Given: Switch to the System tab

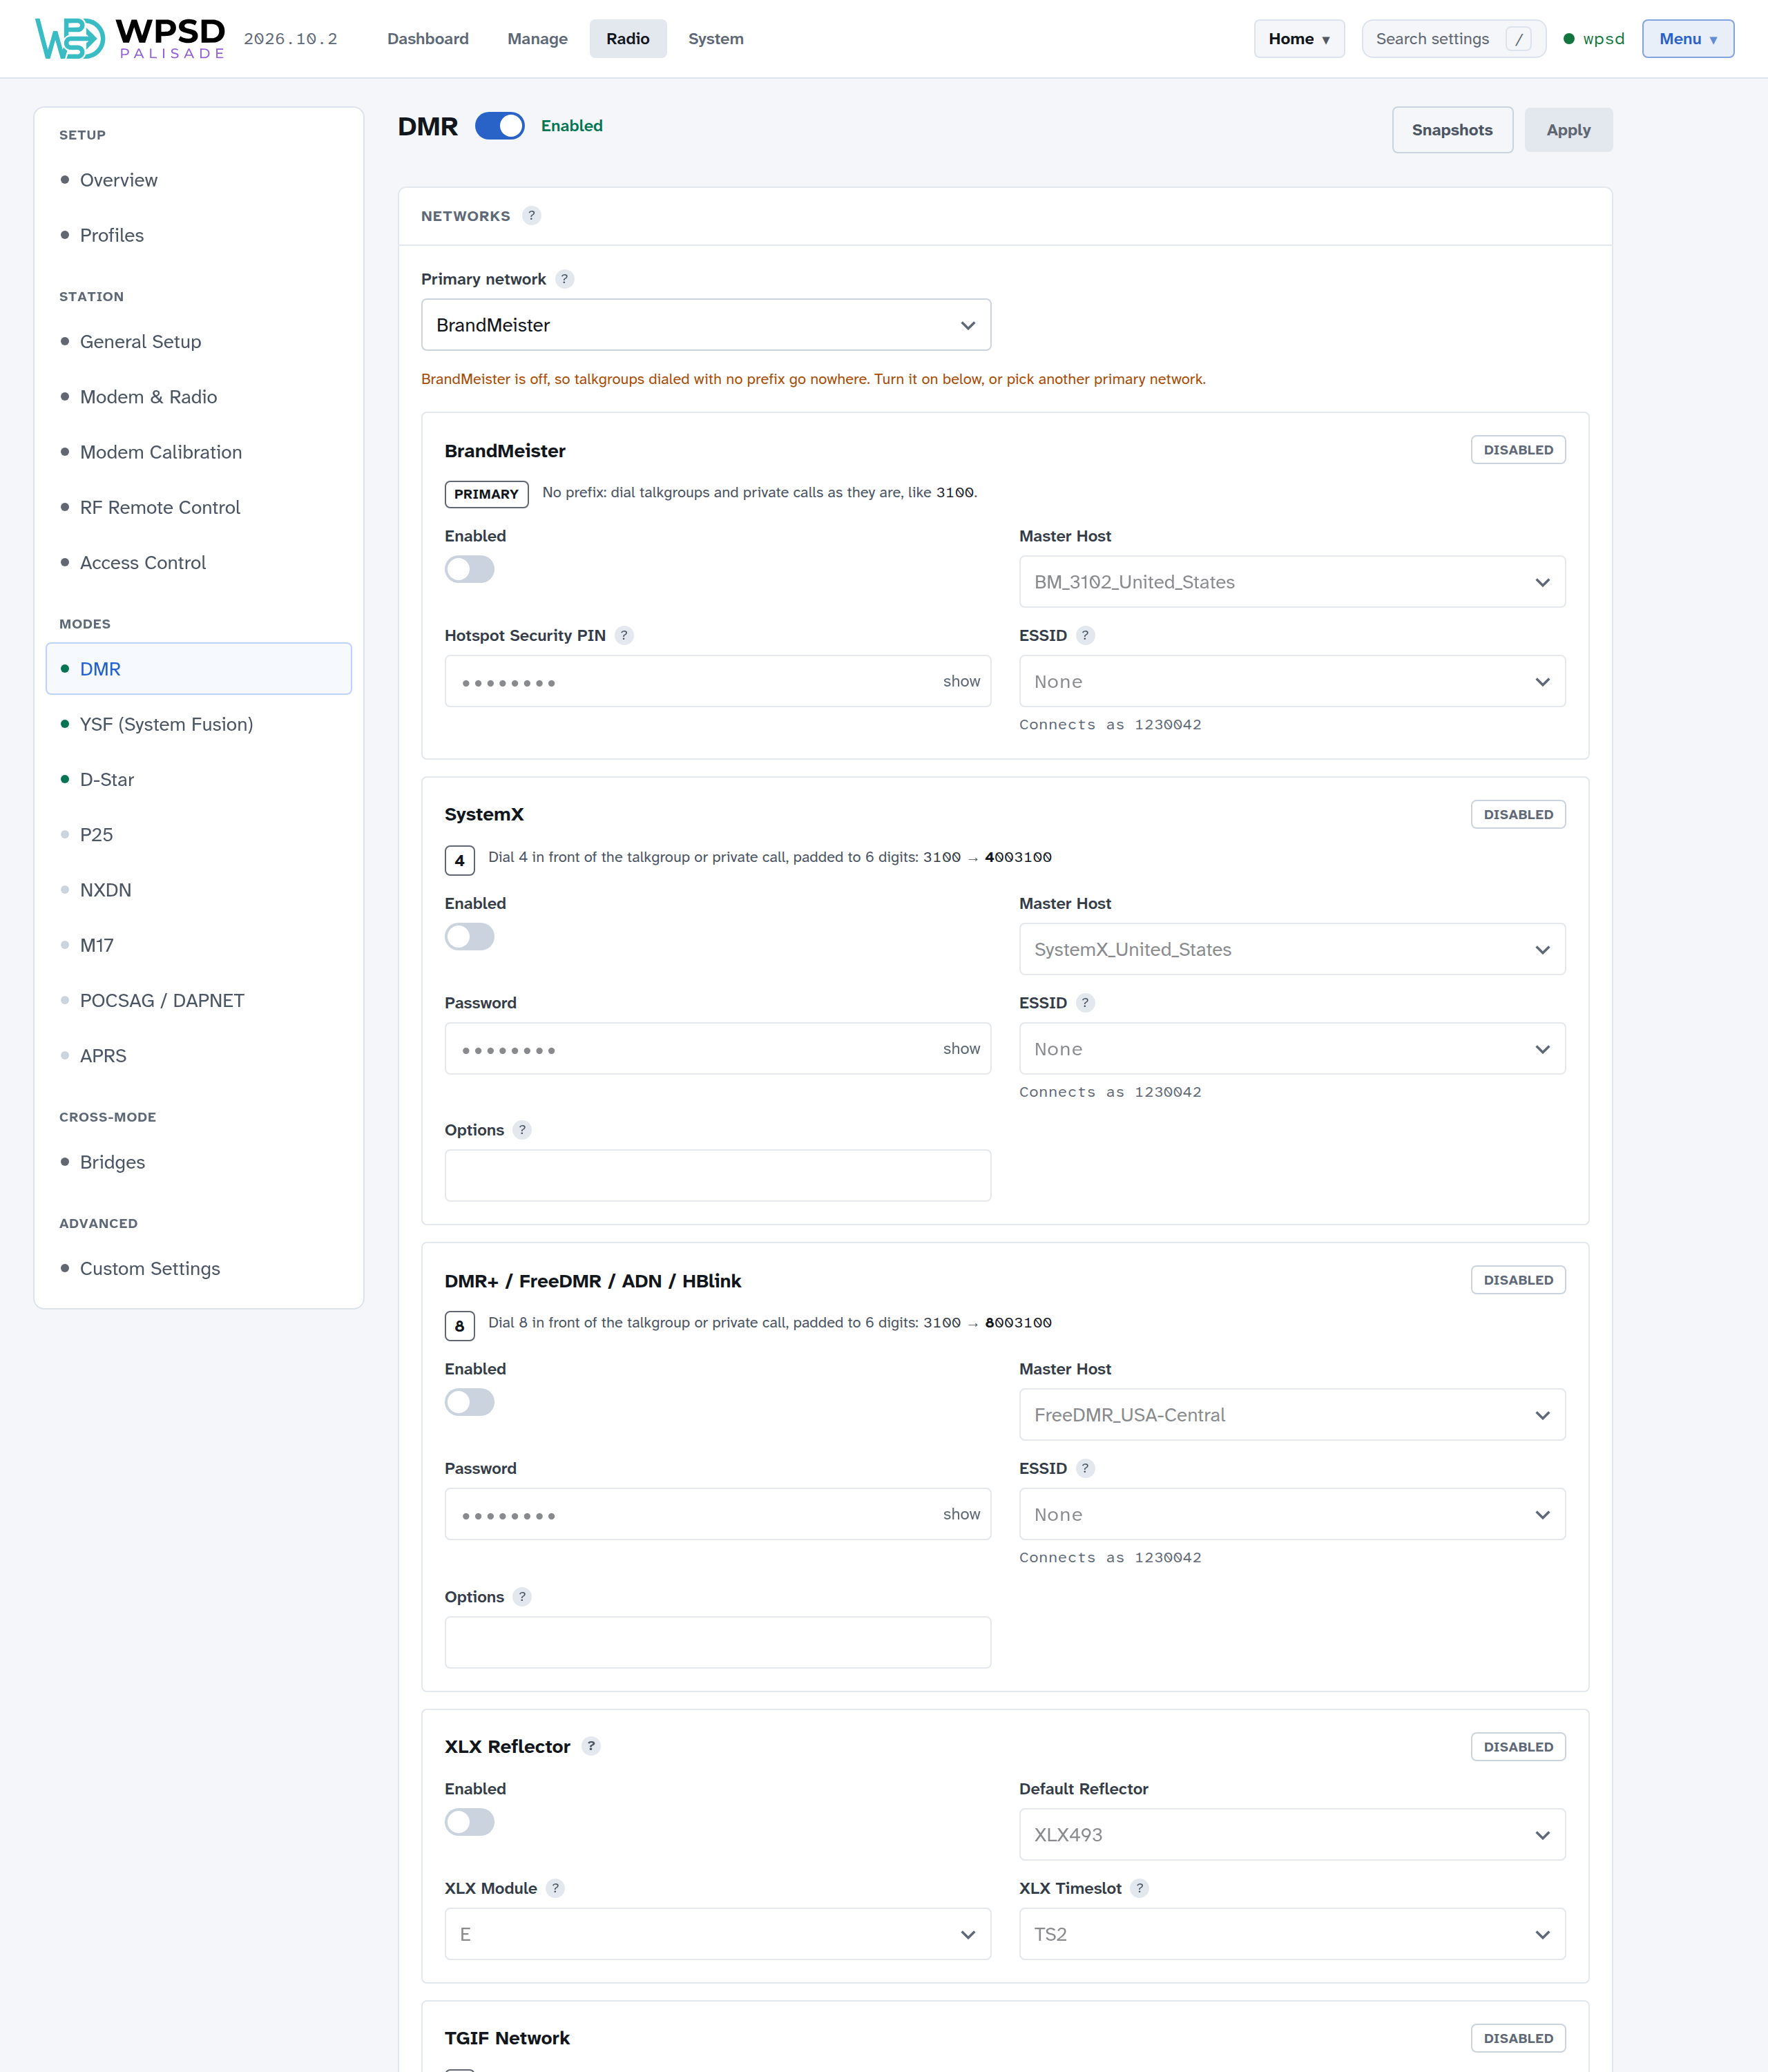Looking at the screenshot, I should point(716,39).
